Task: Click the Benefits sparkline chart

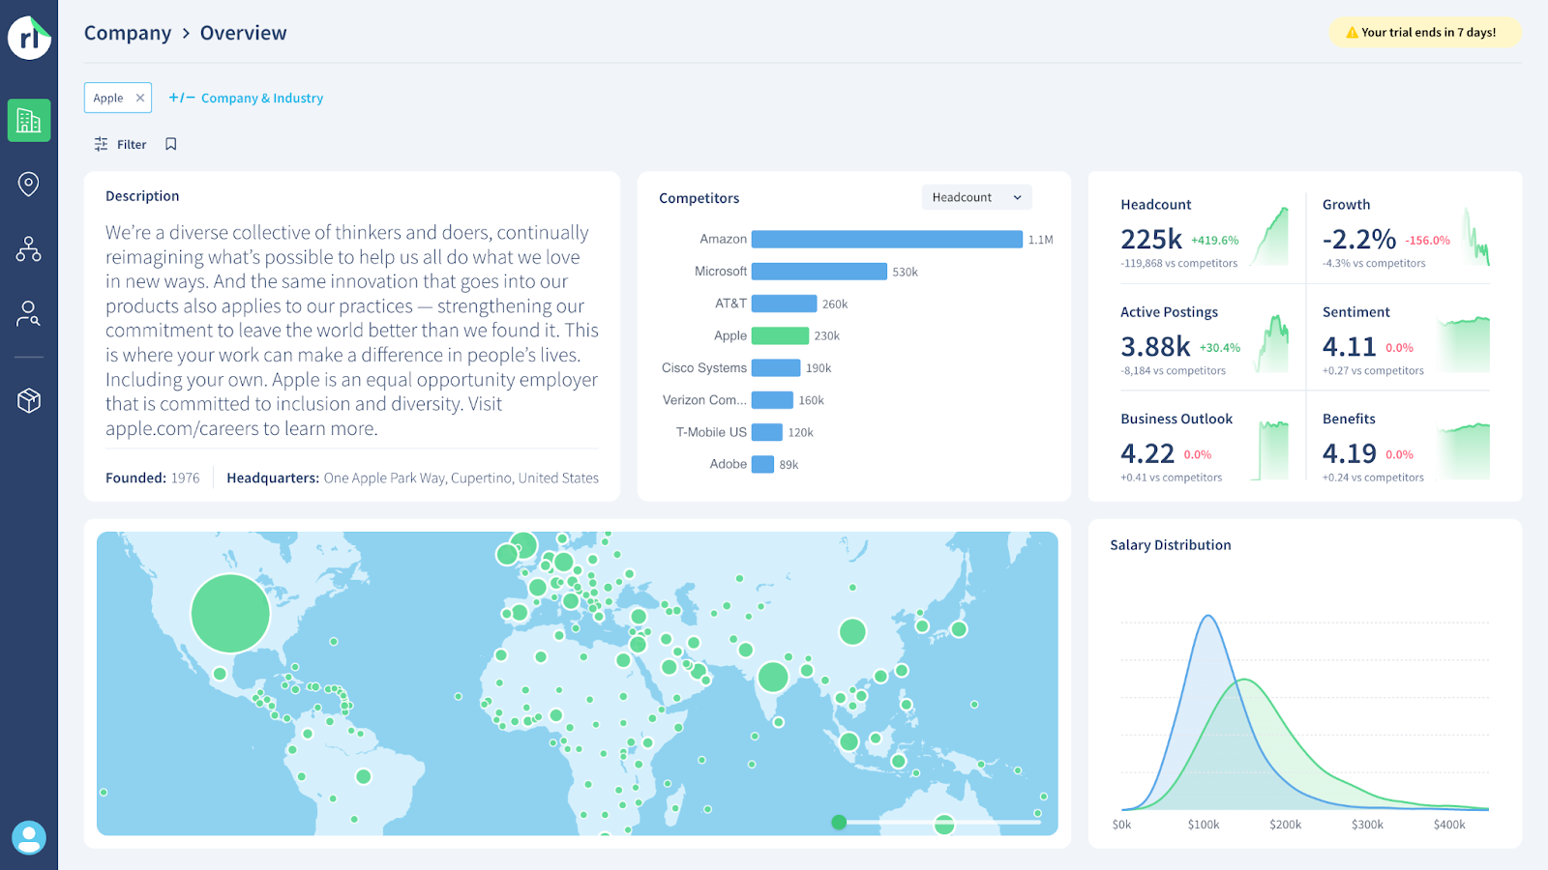Action: (1464, 451)
